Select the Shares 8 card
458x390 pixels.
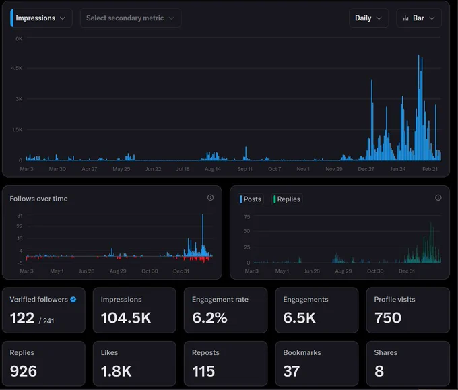coord(407,364)
